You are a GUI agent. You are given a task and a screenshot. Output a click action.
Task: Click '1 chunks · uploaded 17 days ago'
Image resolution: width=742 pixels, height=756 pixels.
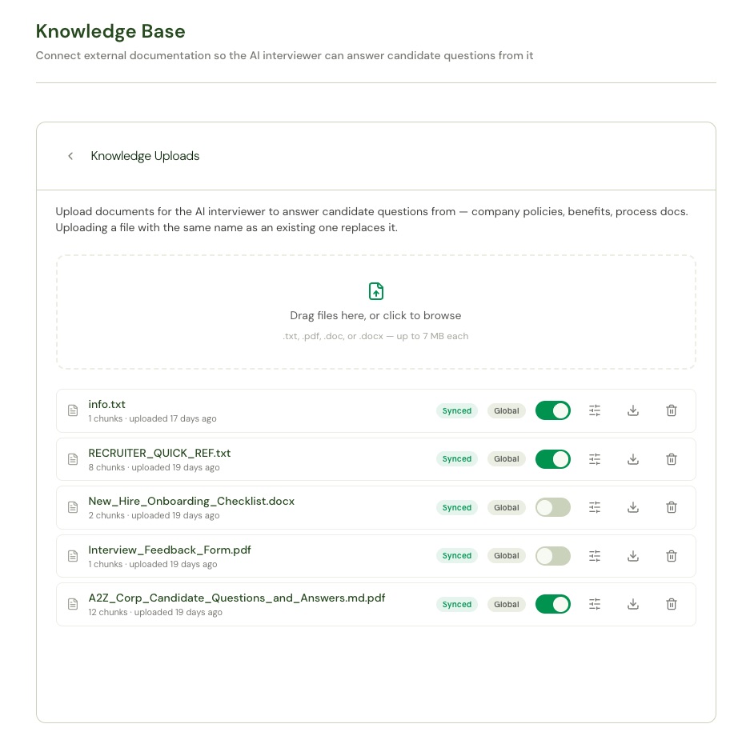click(152, 418)
